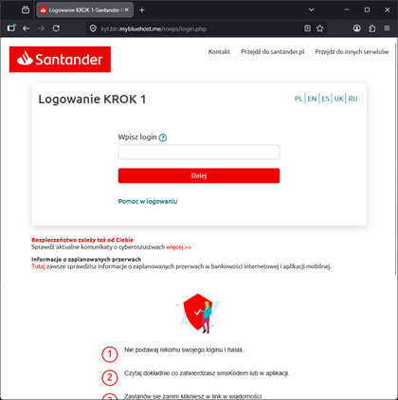
Task: Switch language to EN
Action: click(312, 99)
